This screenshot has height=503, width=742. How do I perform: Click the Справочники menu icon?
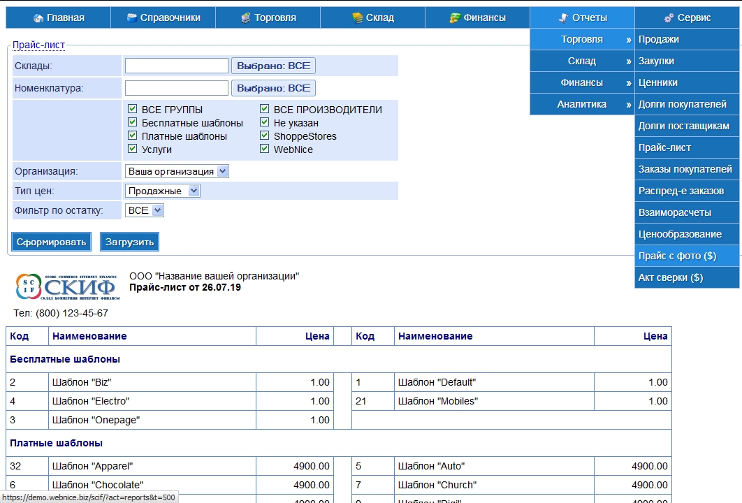point(131,18)
